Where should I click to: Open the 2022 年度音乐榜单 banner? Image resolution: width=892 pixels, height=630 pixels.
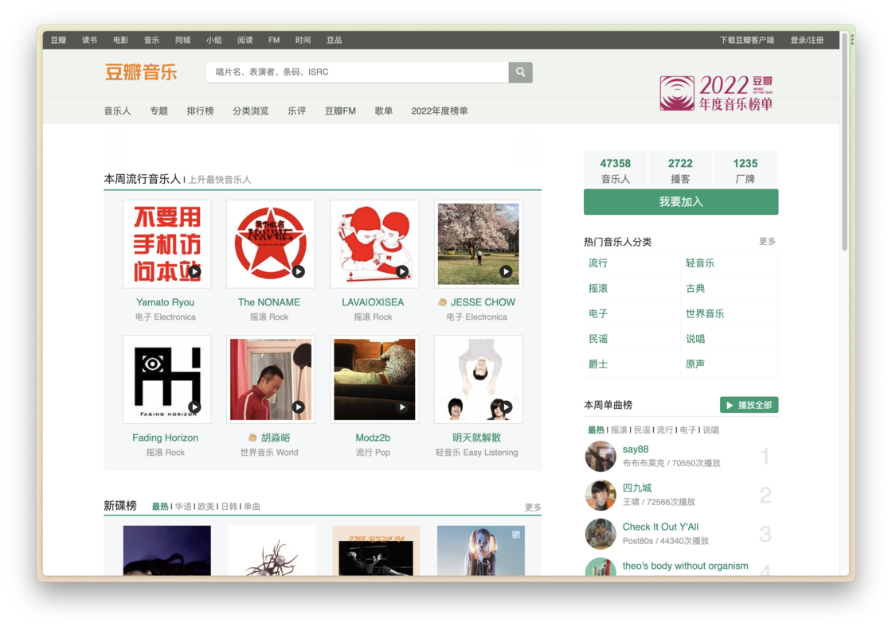tap(716, 92)
